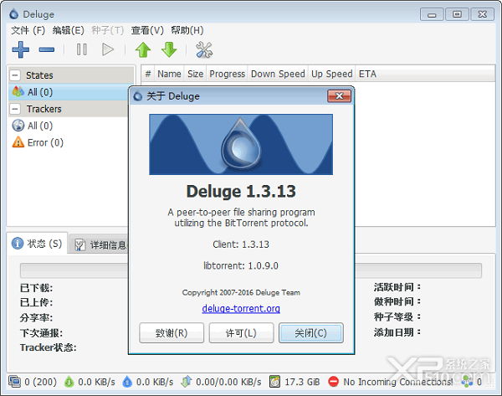
Task: Click the 0.00/0.00 KiB/s protocol traffic text
Action: [228, 382]
